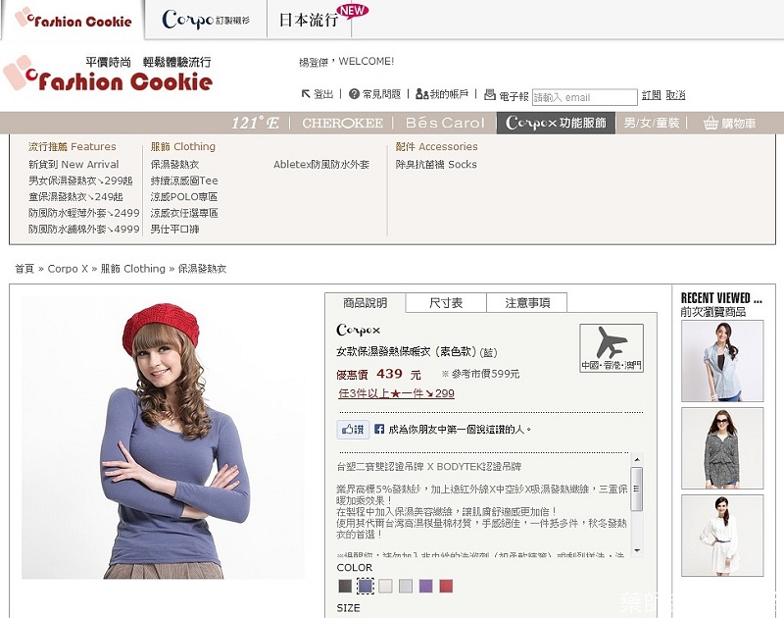Open the 男/女/童裝 menu
The height and width of the screenshot is (618, 784).
point(652,123)
